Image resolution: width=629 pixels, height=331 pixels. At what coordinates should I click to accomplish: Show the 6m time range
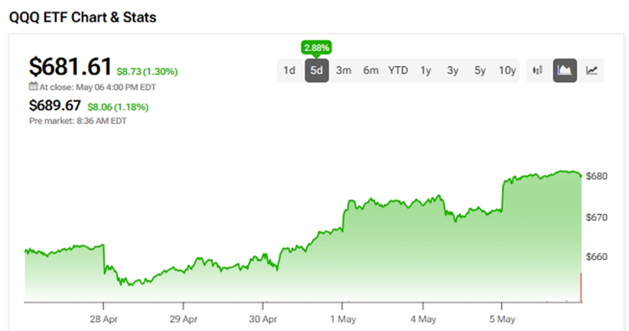[x=371, y=70]
